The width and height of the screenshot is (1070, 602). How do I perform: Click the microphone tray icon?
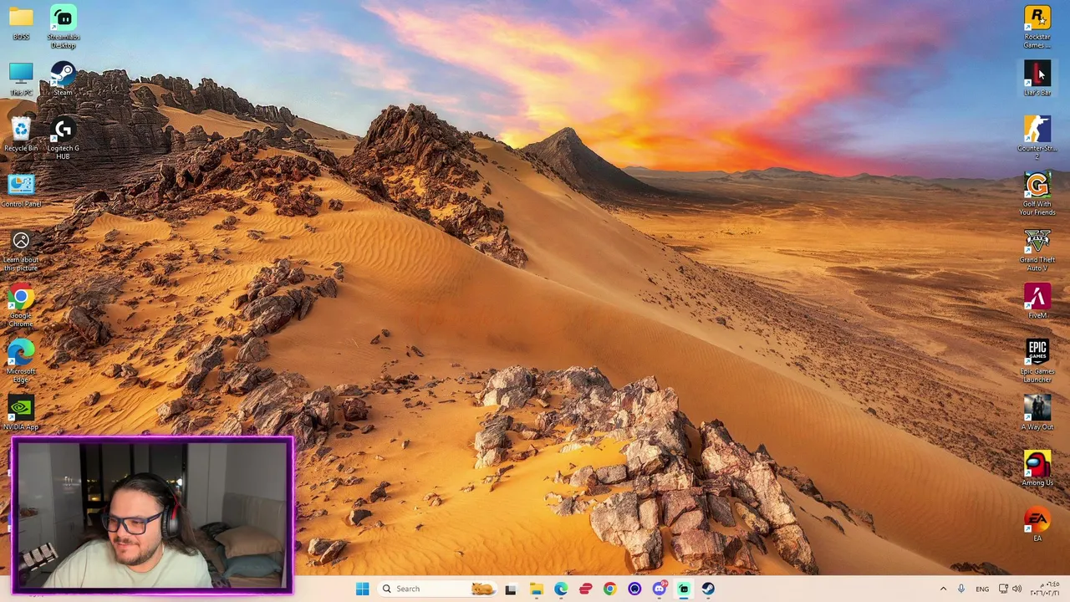click(961, 589)
